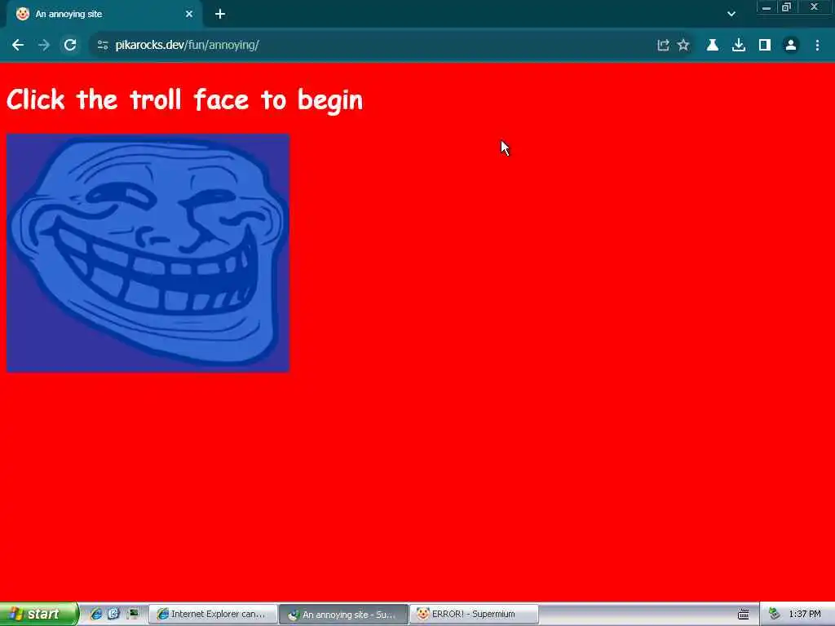835x626 pixels.
Task: Close the 'An annoying site' tab
Action: click(189, 15)
